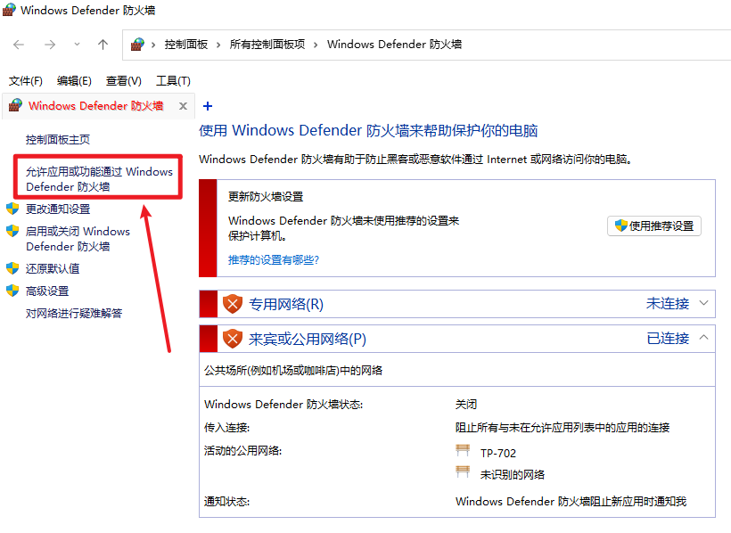Click the up one level arrow

click(103, 45)
